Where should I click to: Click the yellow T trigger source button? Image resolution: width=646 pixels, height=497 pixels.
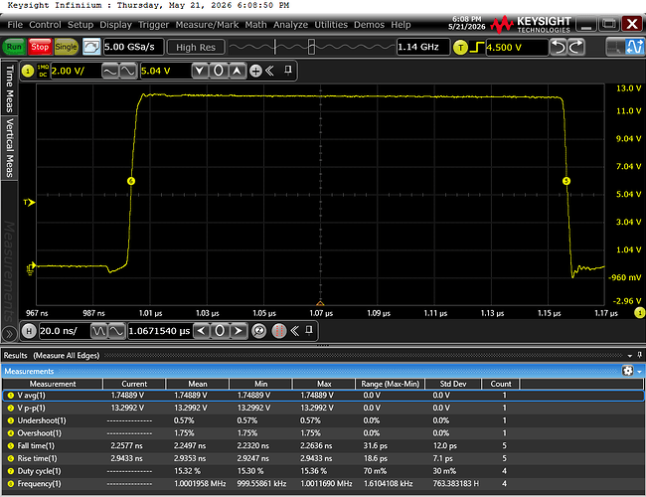click(460, 48)
